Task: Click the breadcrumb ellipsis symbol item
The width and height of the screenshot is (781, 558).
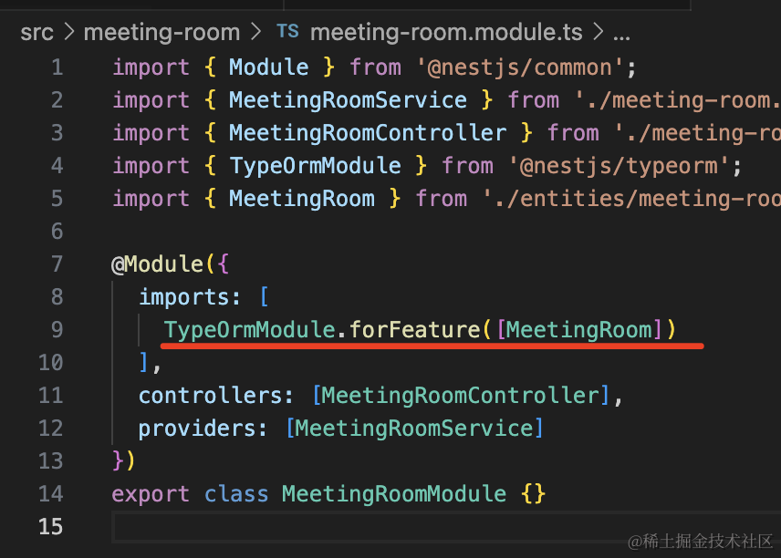Action: 621,33
